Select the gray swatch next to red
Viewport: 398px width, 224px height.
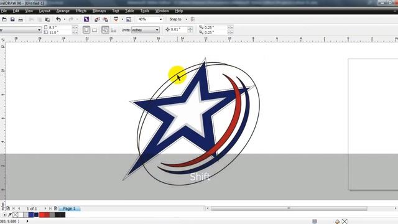[x=52, y=215]
